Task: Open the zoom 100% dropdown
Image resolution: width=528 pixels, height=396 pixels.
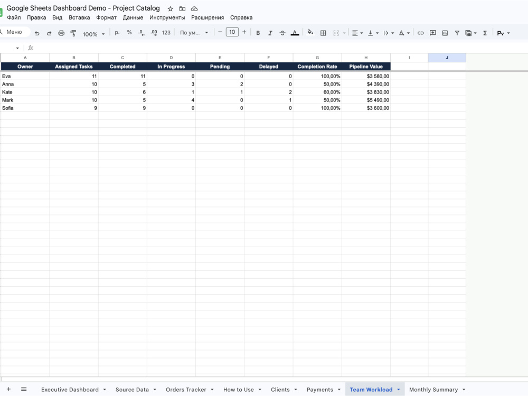Action: tap(94, 34)
